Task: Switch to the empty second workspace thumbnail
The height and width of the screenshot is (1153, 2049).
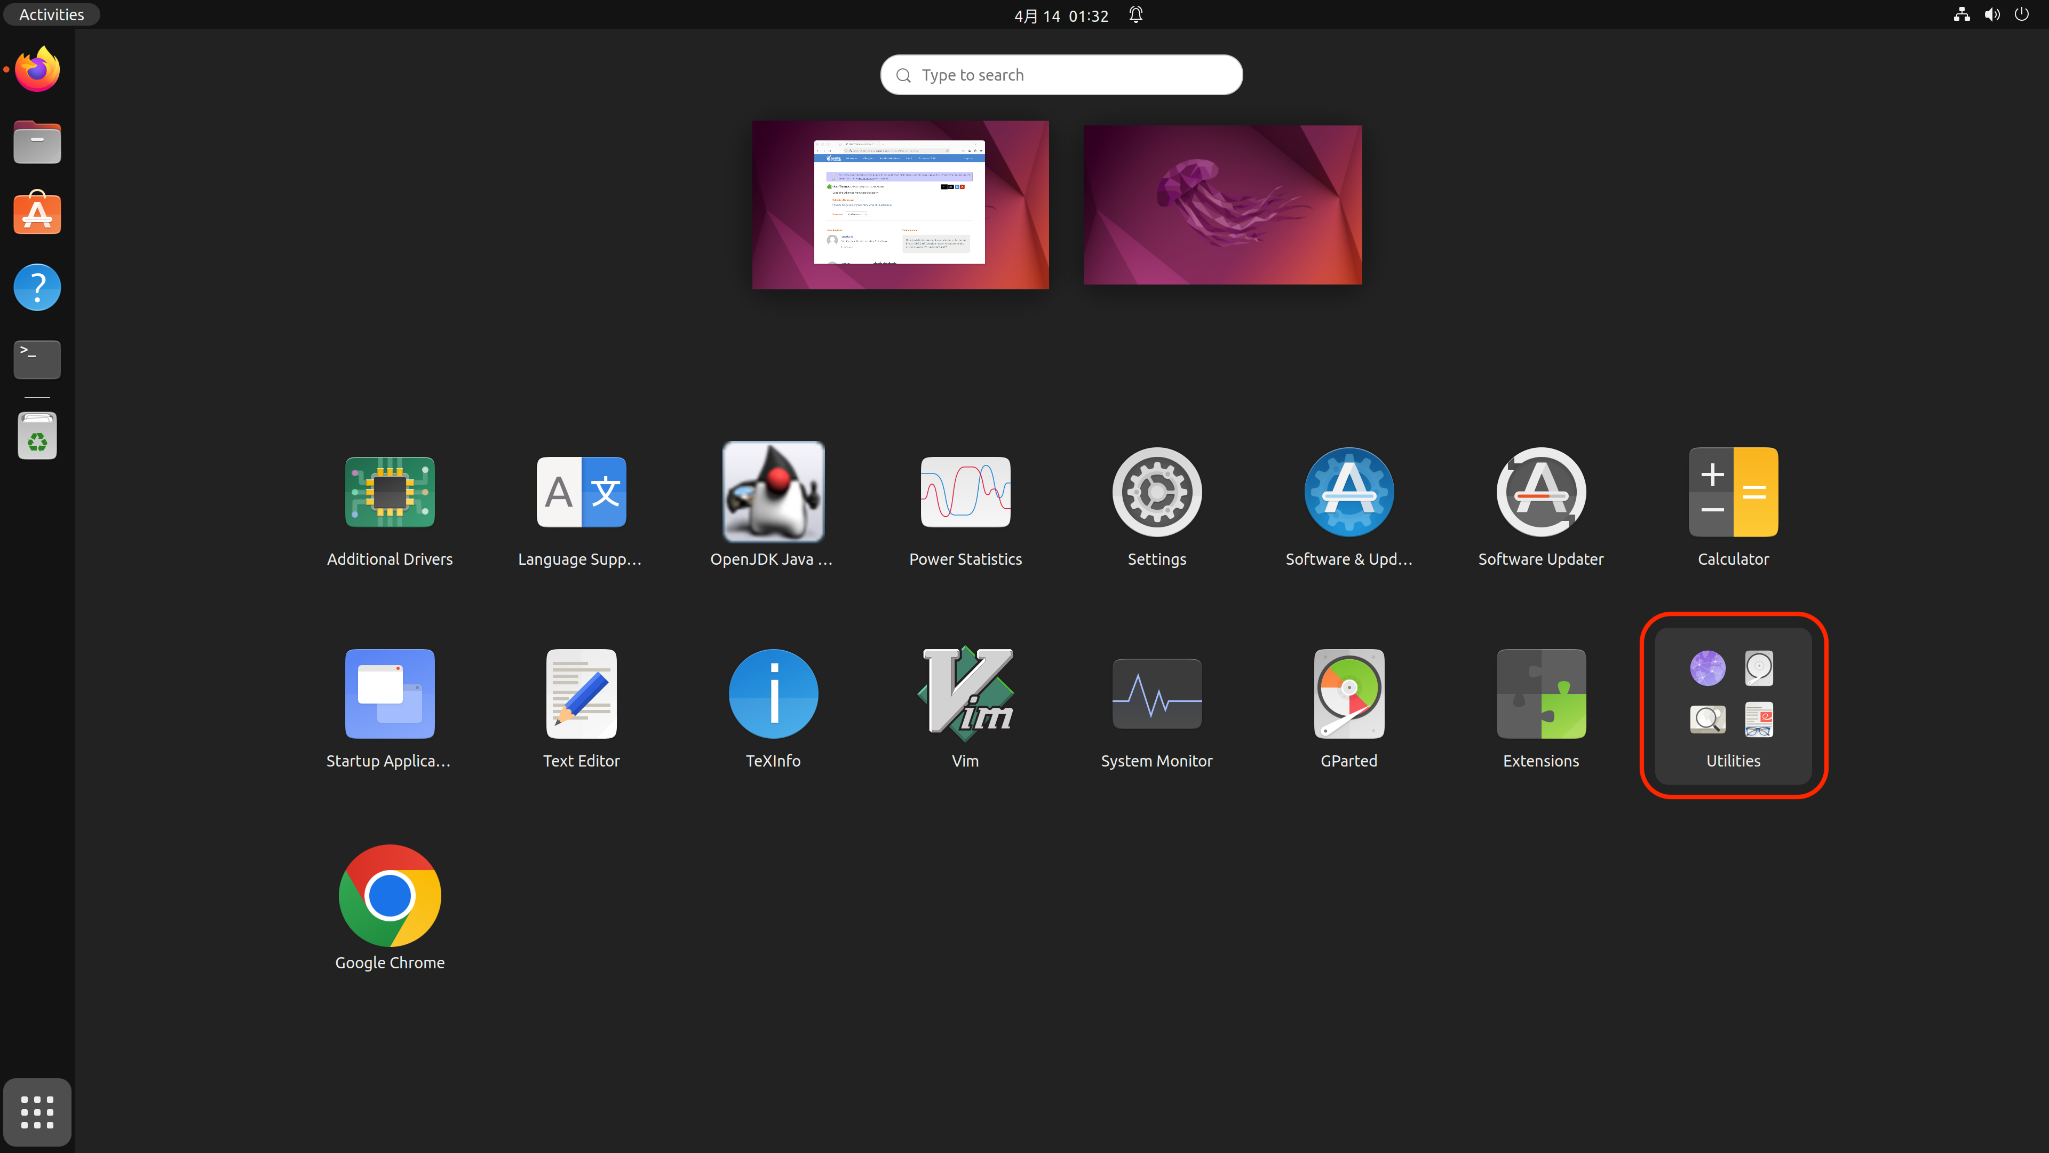Action: point(1222,204)
